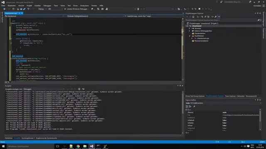Screen dimensions: 266x149
Task: Switch to the Team Explorer tab
Action: 235,96
